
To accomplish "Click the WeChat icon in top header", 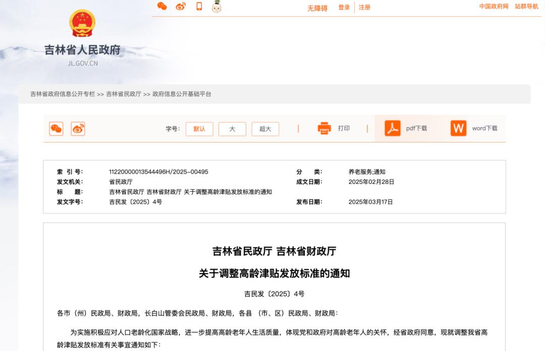I will (162, 7).
